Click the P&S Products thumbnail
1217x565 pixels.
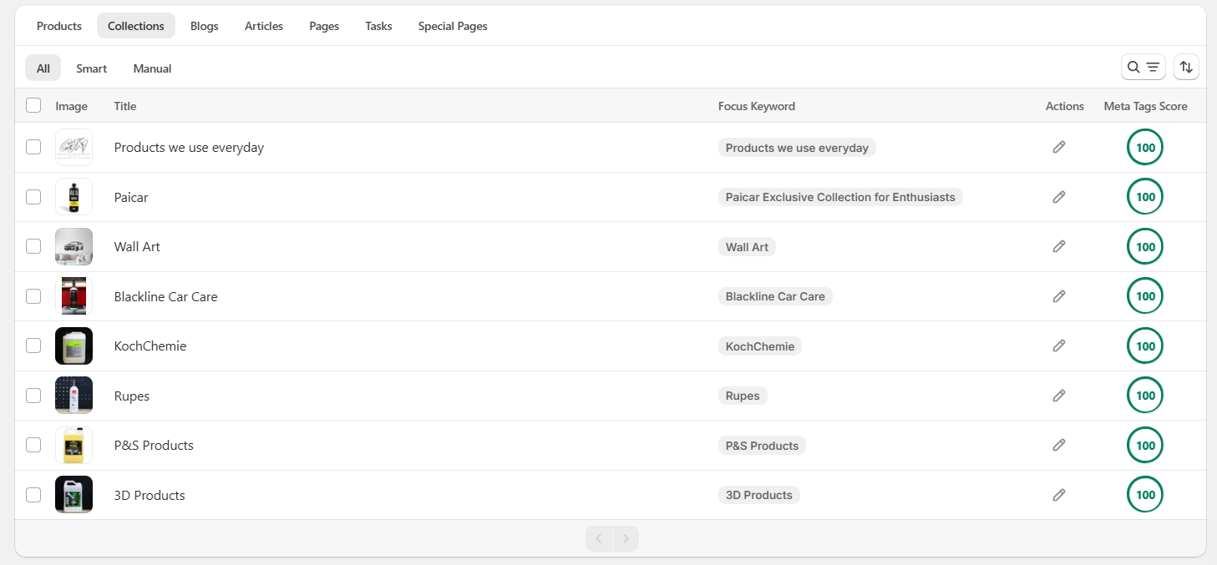point(74,445)
